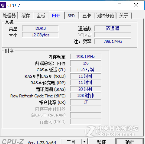Click the tRFC 208 时钟 value
145x144 pixels.
click(86, 96)
